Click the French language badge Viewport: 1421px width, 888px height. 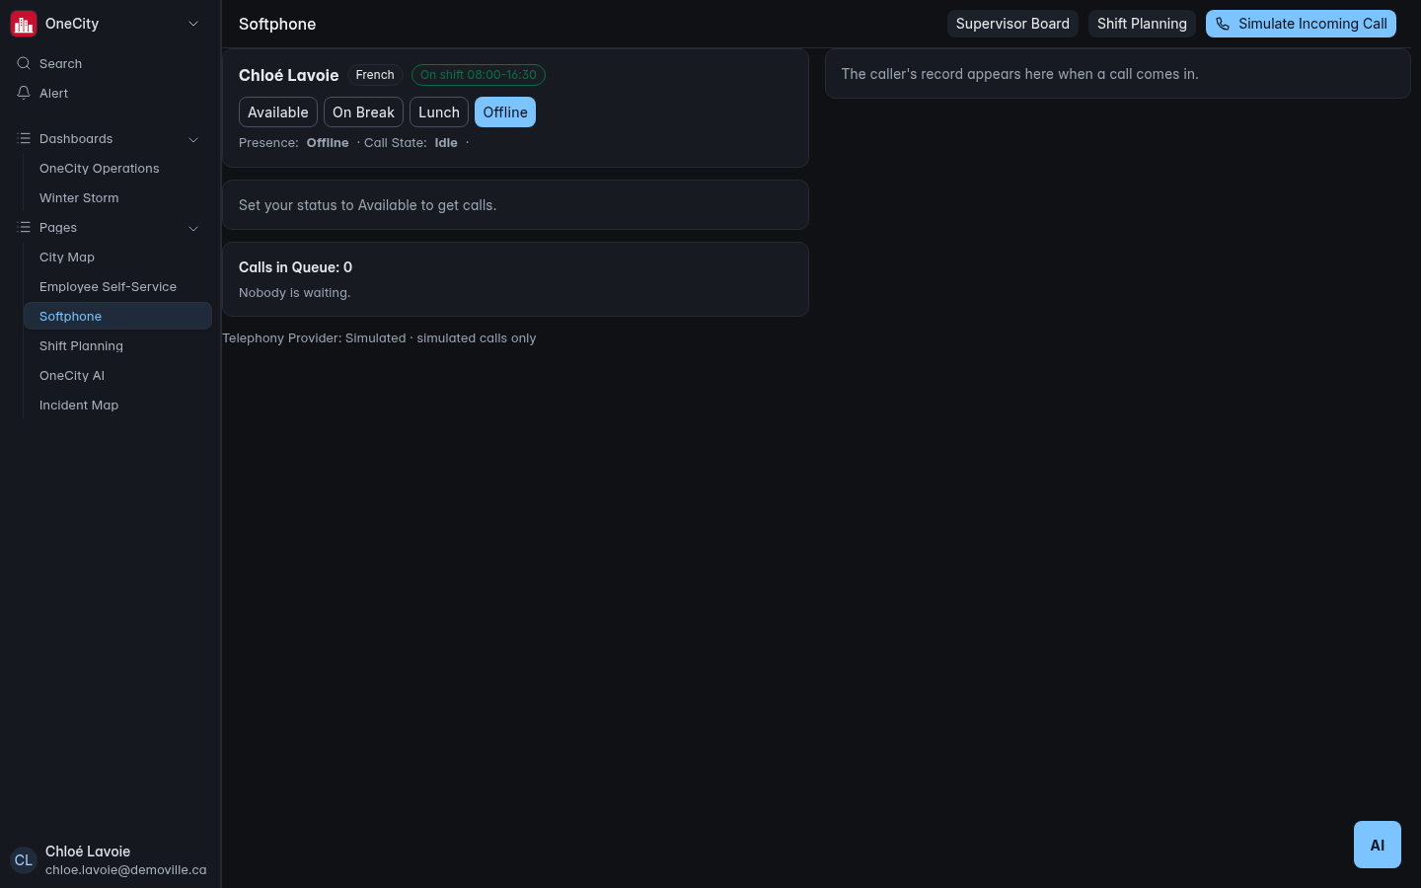(375, 75)
